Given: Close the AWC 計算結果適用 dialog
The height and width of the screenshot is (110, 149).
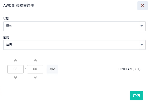Looking at the screenshot, I should 142,6.
